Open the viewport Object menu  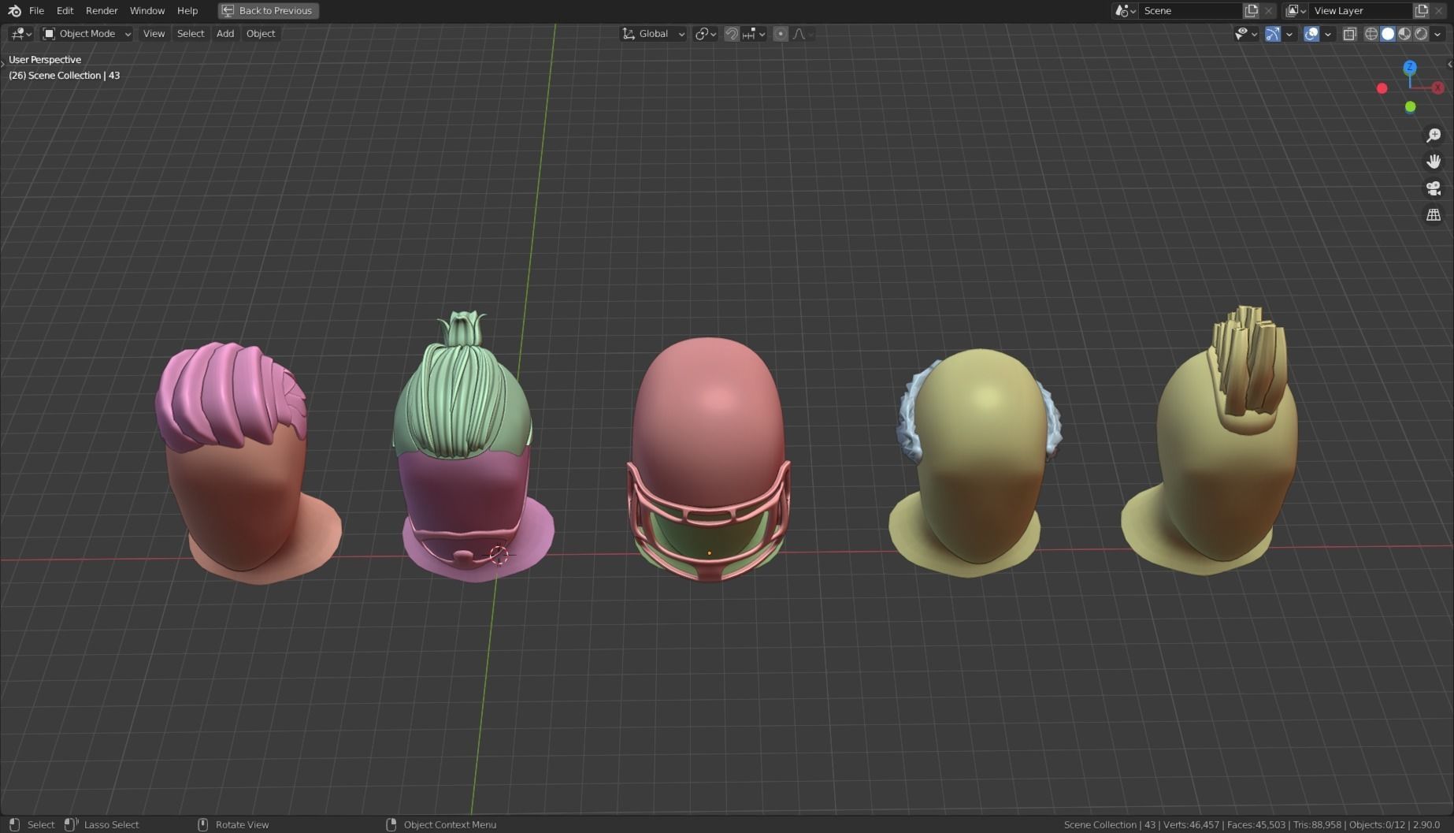[261, 34]
